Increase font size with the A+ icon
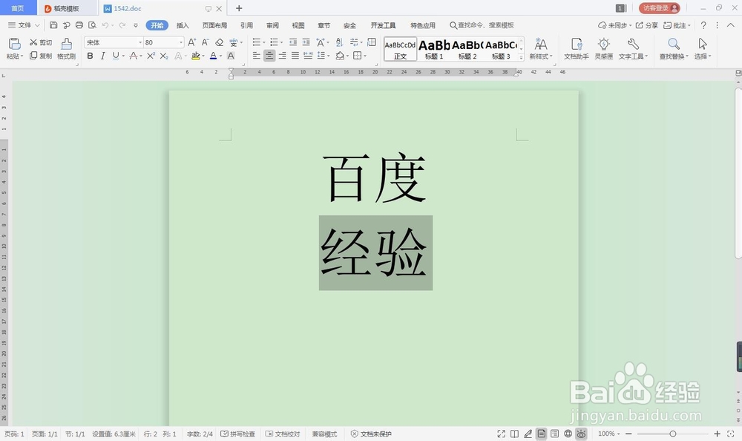This screenshot has height=441, width=742. click(x=191, y=42)
